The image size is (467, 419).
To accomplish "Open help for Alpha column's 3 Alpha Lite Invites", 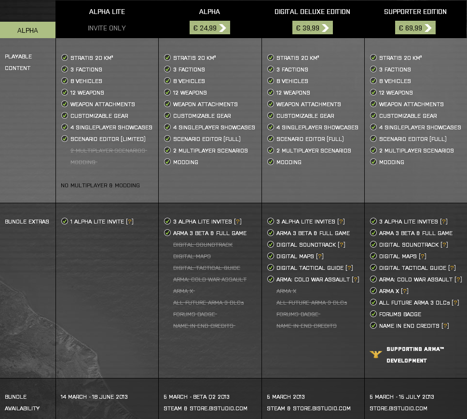I will (x=238, y=222).
